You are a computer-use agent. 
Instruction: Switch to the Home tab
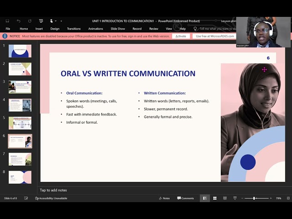point(24,29)
